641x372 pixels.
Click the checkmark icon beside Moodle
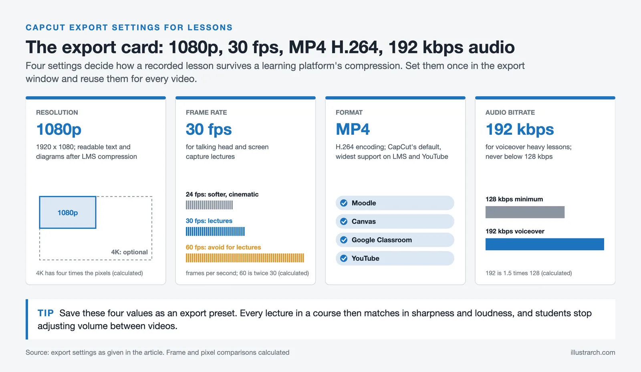pos(344,203)
